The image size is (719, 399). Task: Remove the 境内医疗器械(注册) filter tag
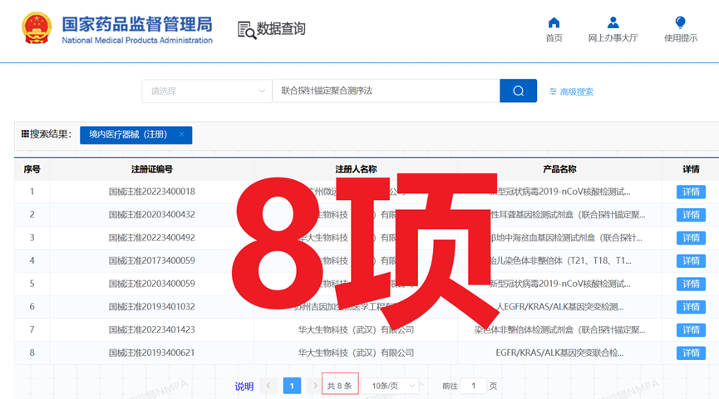(181, 134)
